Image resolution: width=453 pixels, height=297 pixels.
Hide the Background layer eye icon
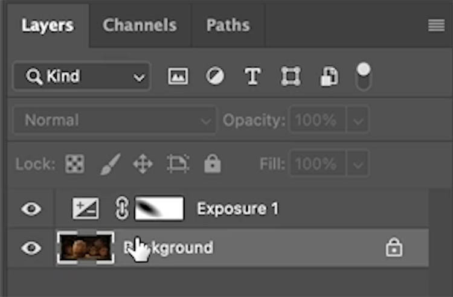click(x=31, y=248)
